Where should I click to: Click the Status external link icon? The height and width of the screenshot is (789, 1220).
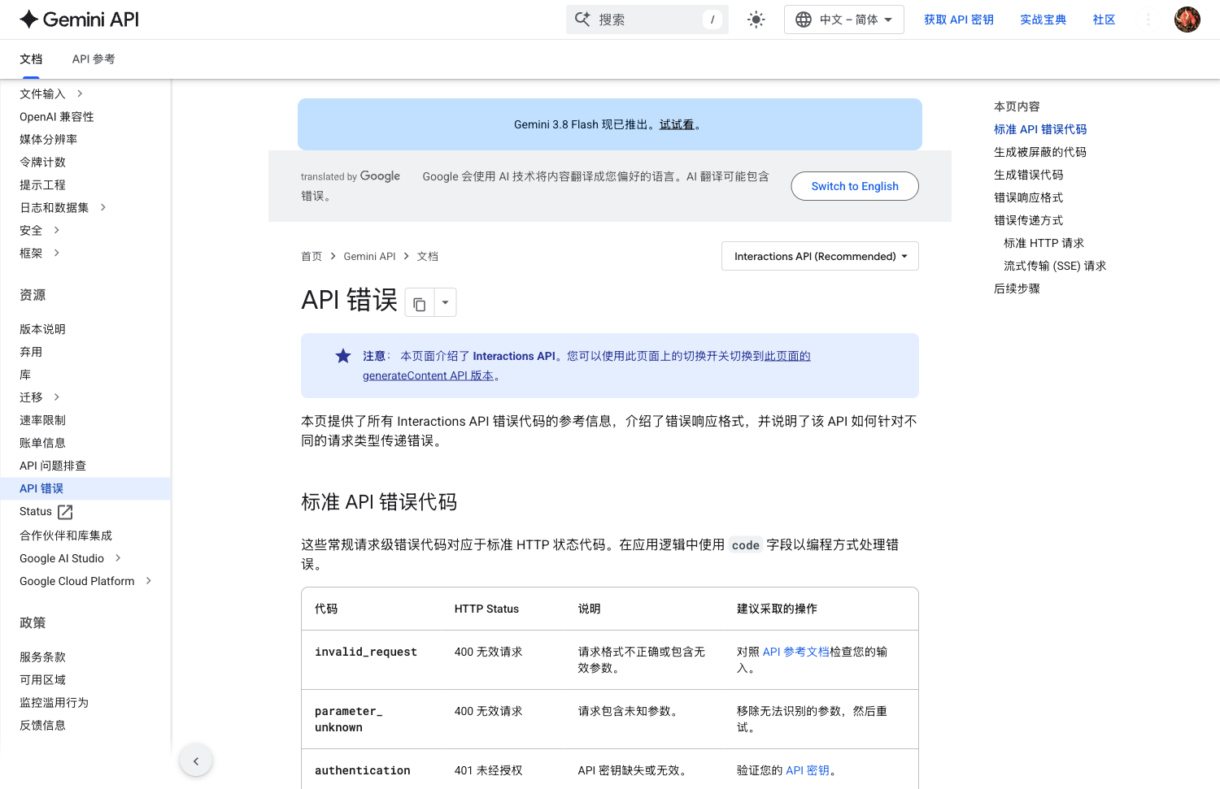point(66,512)
